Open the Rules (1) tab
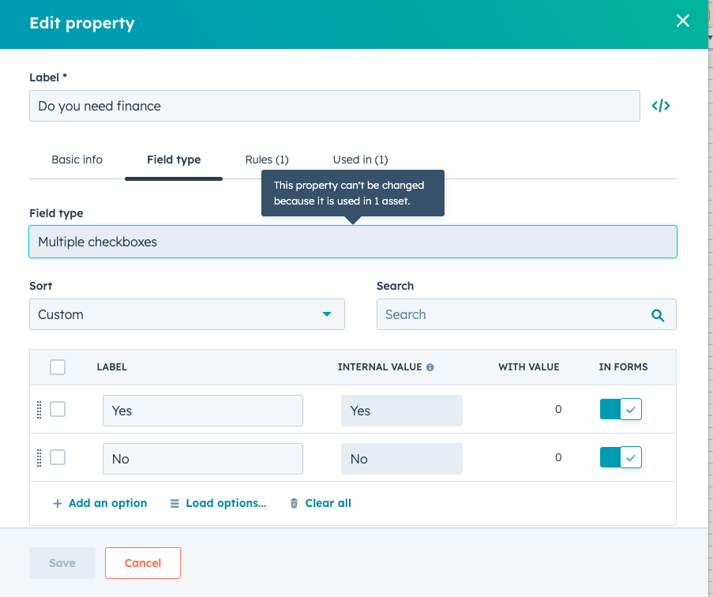713x597 pixels. click(267, 160)
